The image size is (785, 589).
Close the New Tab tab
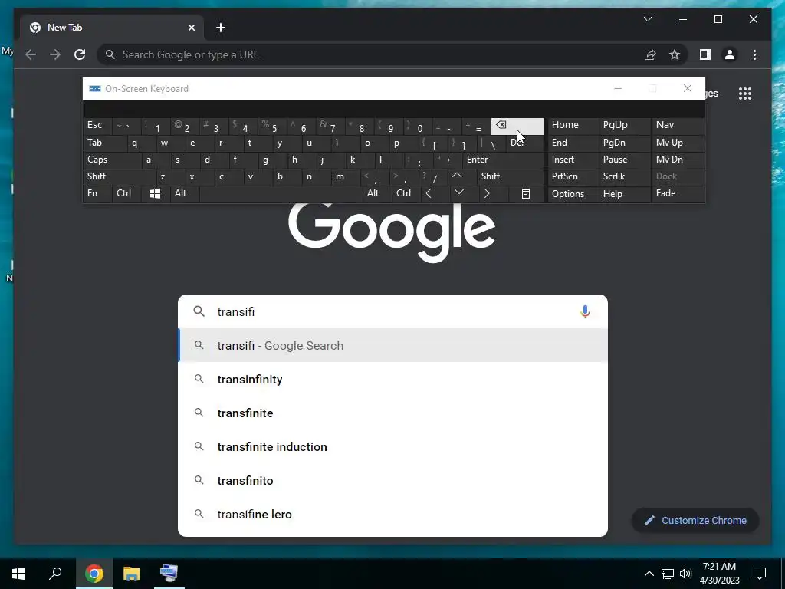tap(191, 28)
